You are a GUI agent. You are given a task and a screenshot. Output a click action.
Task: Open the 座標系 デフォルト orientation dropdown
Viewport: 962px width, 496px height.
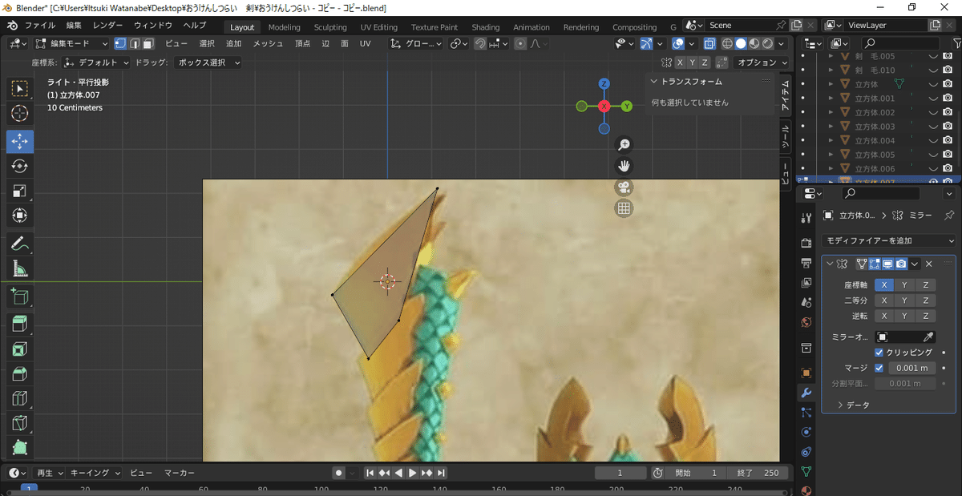98,63
